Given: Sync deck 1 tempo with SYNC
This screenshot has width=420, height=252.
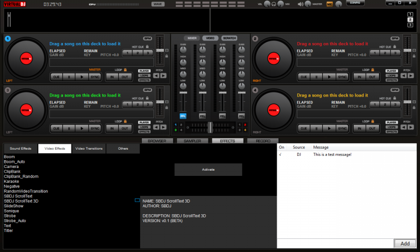Looking at the screenshot, I should point(95,77).
